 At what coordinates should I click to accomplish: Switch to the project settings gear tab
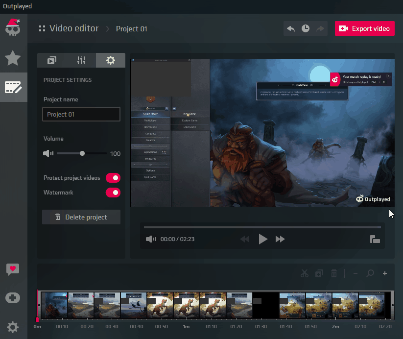pyautogui.click(x=111, y=60)
